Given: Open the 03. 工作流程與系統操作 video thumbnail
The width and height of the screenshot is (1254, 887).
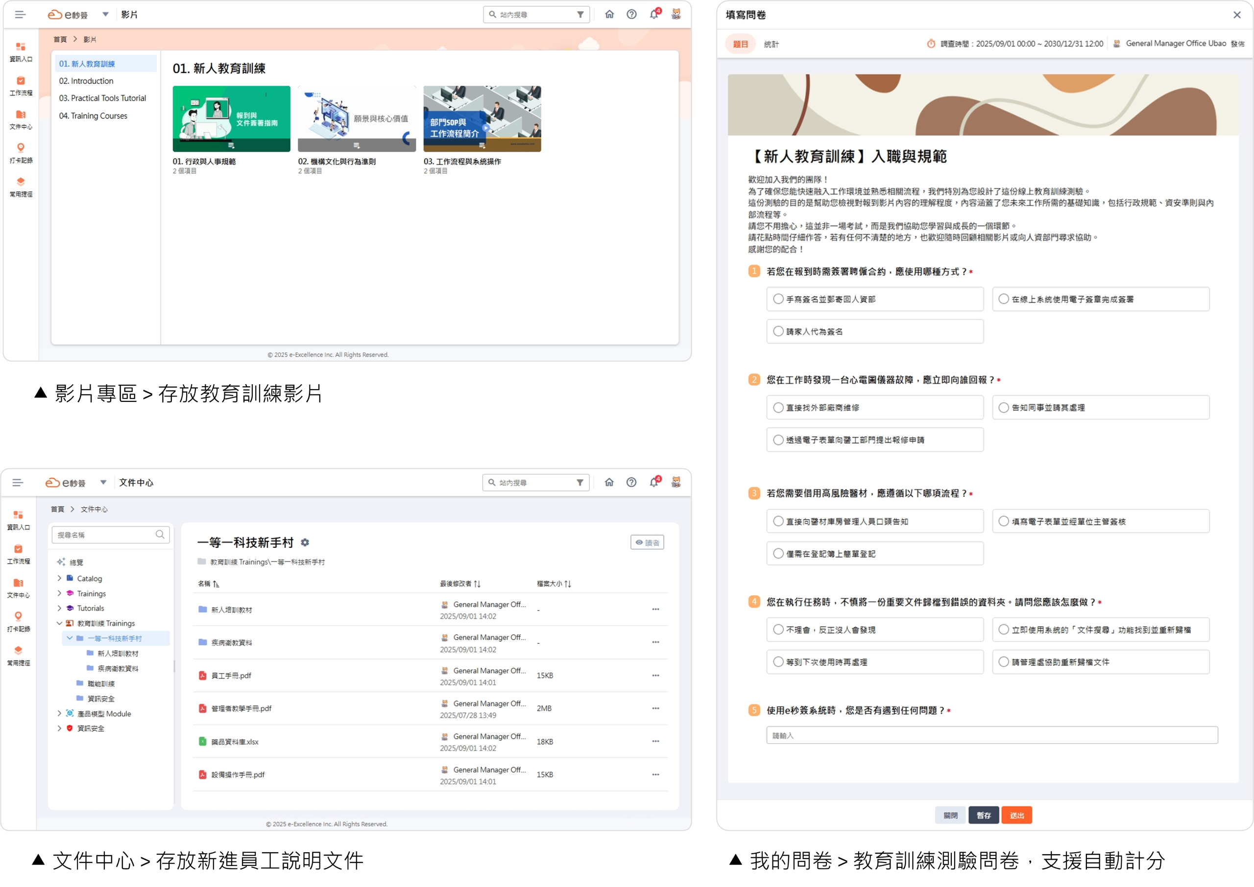Looking at the screenshot, I should [x=482, y=118].
